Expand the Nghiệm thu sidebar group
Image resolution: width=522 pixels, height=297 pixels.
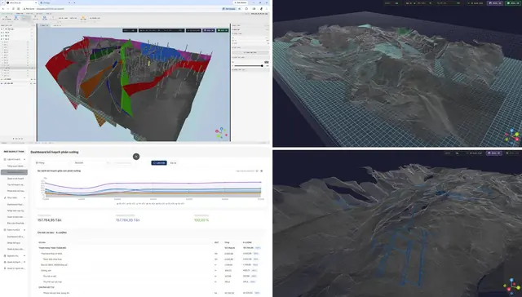(x=15, y=255)
